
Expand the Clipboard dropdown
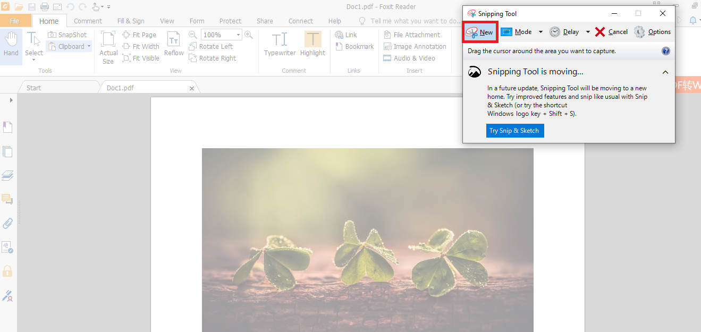pyautogui.click(x=89, y=46)
